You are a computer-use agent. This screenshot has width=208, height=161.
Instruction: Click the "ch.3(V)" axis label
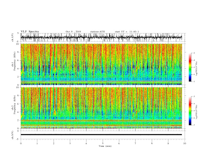(13, 135)
